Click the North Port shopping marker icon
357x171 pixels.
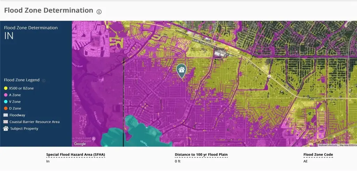pos(226,48)
